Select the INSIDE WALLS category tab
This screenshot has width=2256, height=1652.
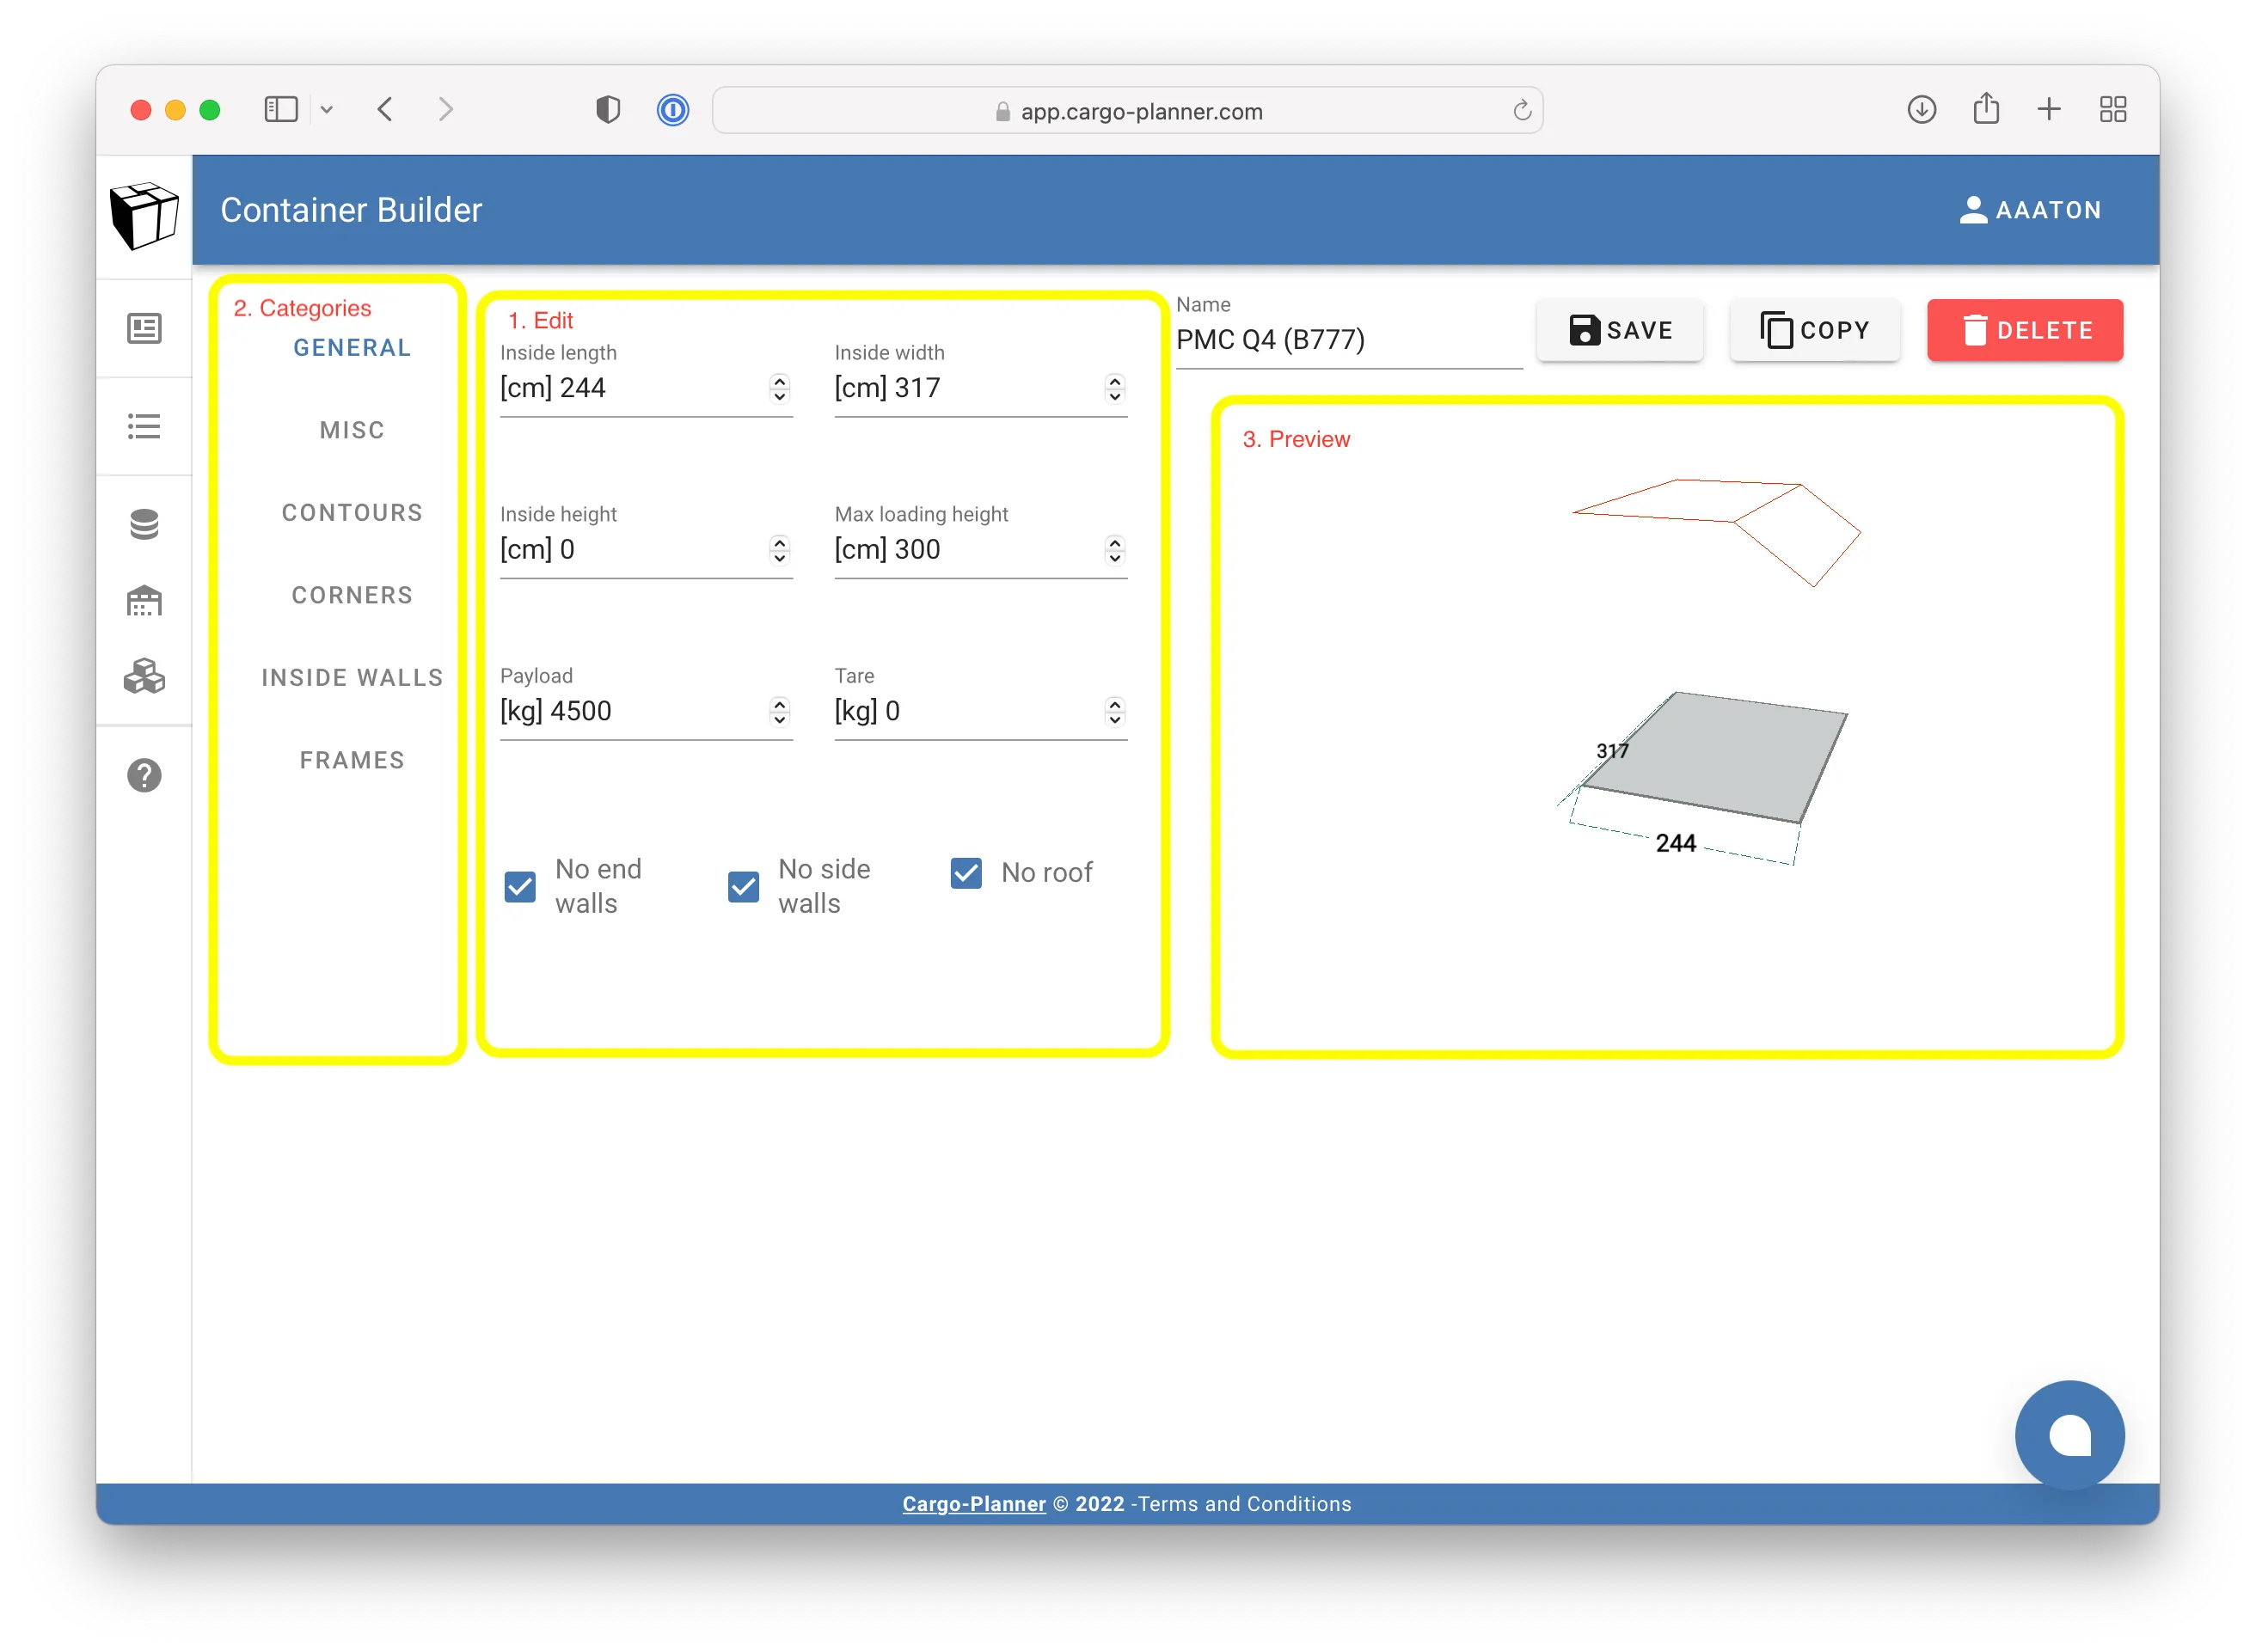point(352,676)
